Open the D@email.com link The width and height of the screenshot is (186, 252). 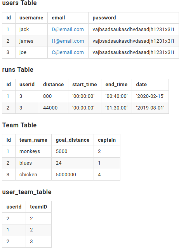tap(68, 30)
